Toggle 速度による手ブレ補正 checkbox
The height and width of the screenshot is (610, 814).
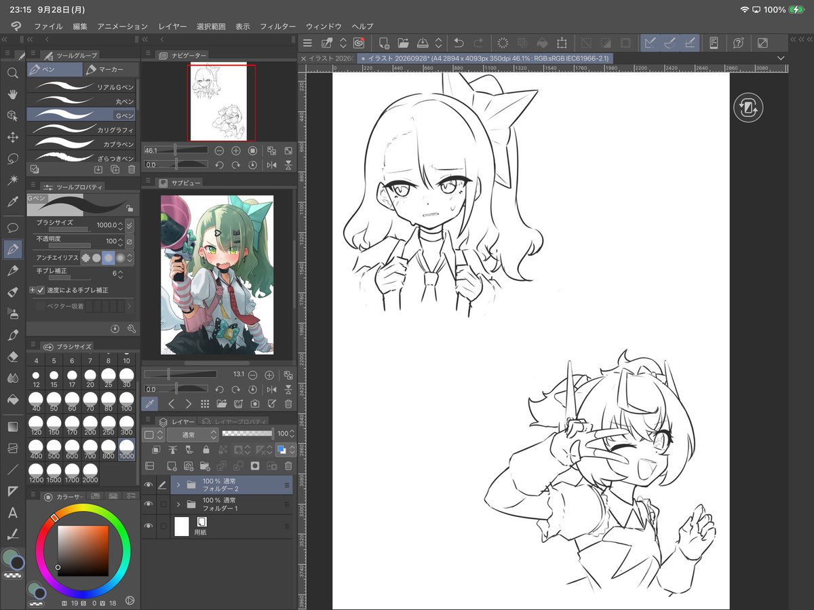[x=41, y=290]
